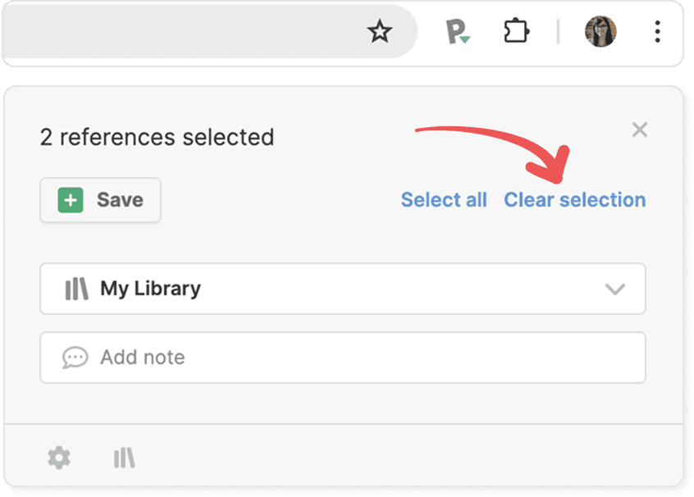
Task: Click the '2 references selected' heading
Action: (157, 137)
